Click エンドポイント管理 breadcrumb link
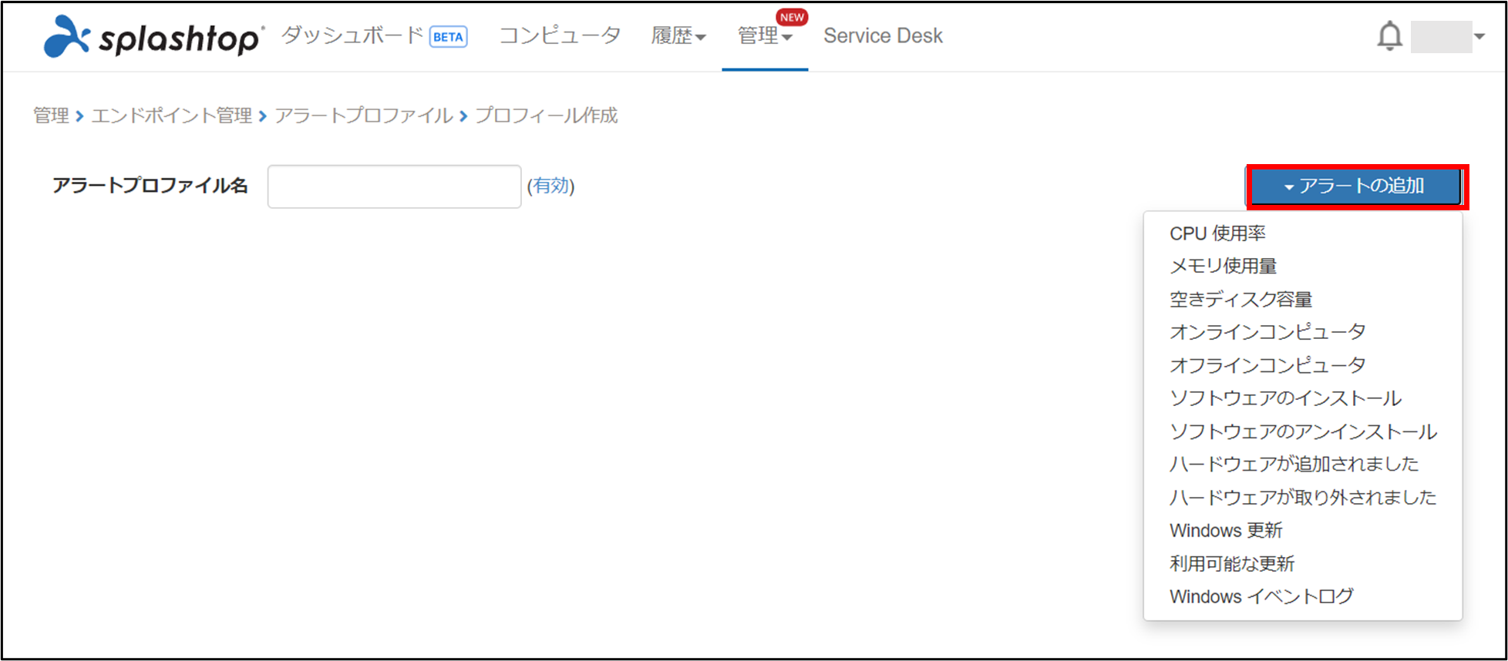 pyautogui.click(x=171, y=116)
